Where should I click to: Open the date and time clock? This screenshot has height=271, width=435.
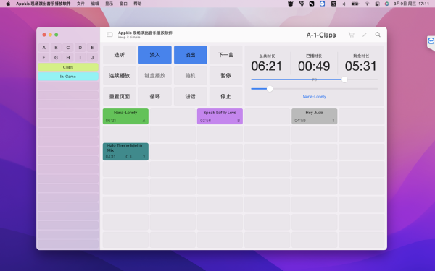(411, 4)
